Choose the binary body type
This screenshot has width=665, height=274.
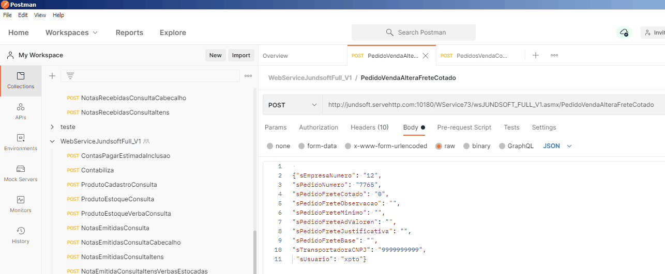click(476, 146)
